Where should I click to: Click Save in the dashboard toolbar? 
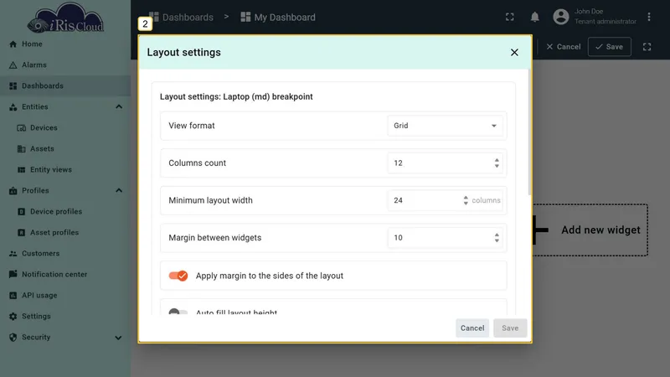[610, 47]
